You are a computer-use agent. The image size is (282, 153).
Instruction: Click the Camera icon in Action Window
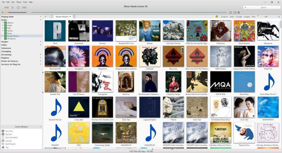[3, 141]
